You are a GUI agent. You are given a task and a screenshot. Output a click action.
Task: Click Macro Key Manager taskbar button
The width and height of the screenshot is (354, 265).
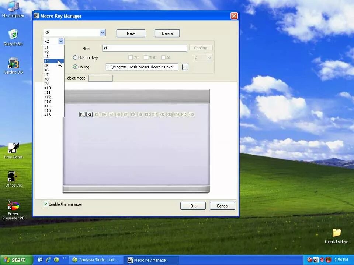(152, 260)
